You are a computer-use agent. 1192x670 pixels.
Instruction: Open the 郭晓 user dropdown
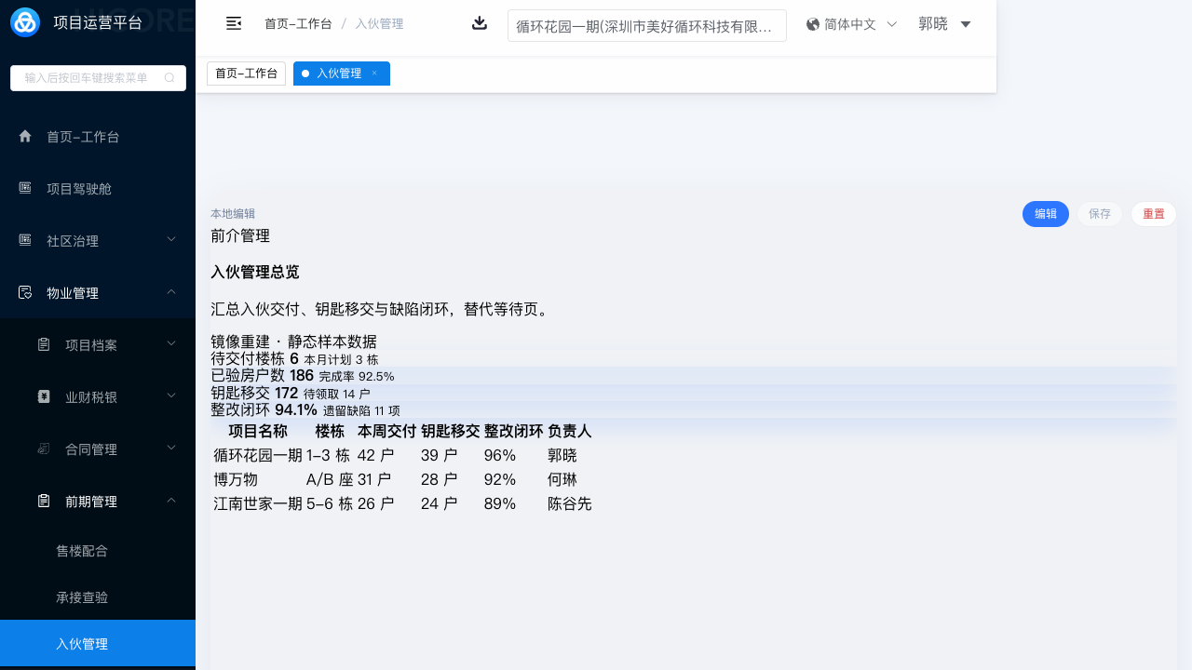click(944, 24)
